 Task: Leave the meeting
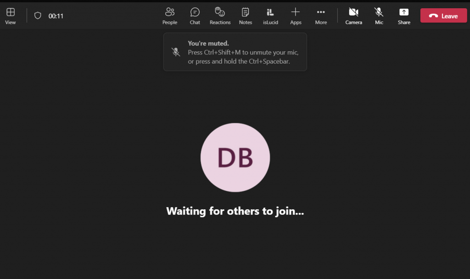point(444,16)
